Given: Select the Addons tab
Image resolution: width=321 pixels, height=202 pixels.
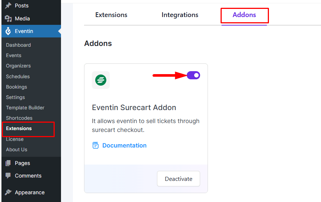Looking at the screenshot, I should pos(244,15).
